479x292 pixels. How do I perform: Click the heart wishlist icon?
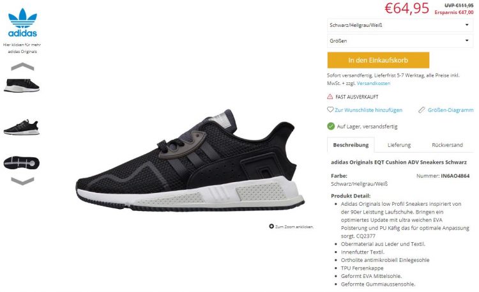[330, 109]
